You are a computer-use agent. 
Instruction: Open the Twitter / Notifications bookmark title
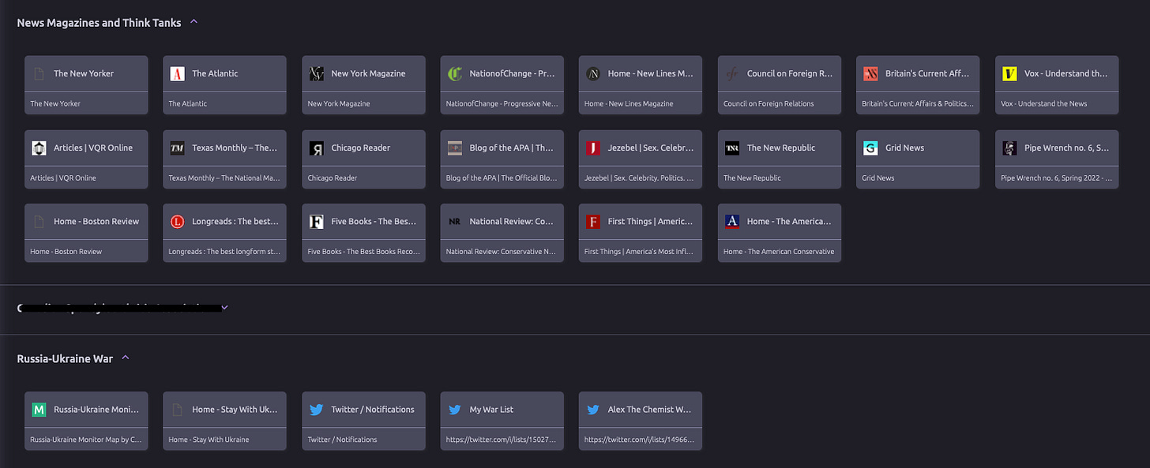coord(373,410)
